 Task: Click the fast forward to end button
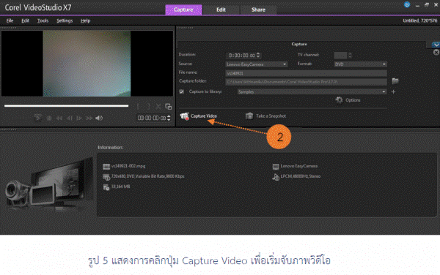point(89,118)
